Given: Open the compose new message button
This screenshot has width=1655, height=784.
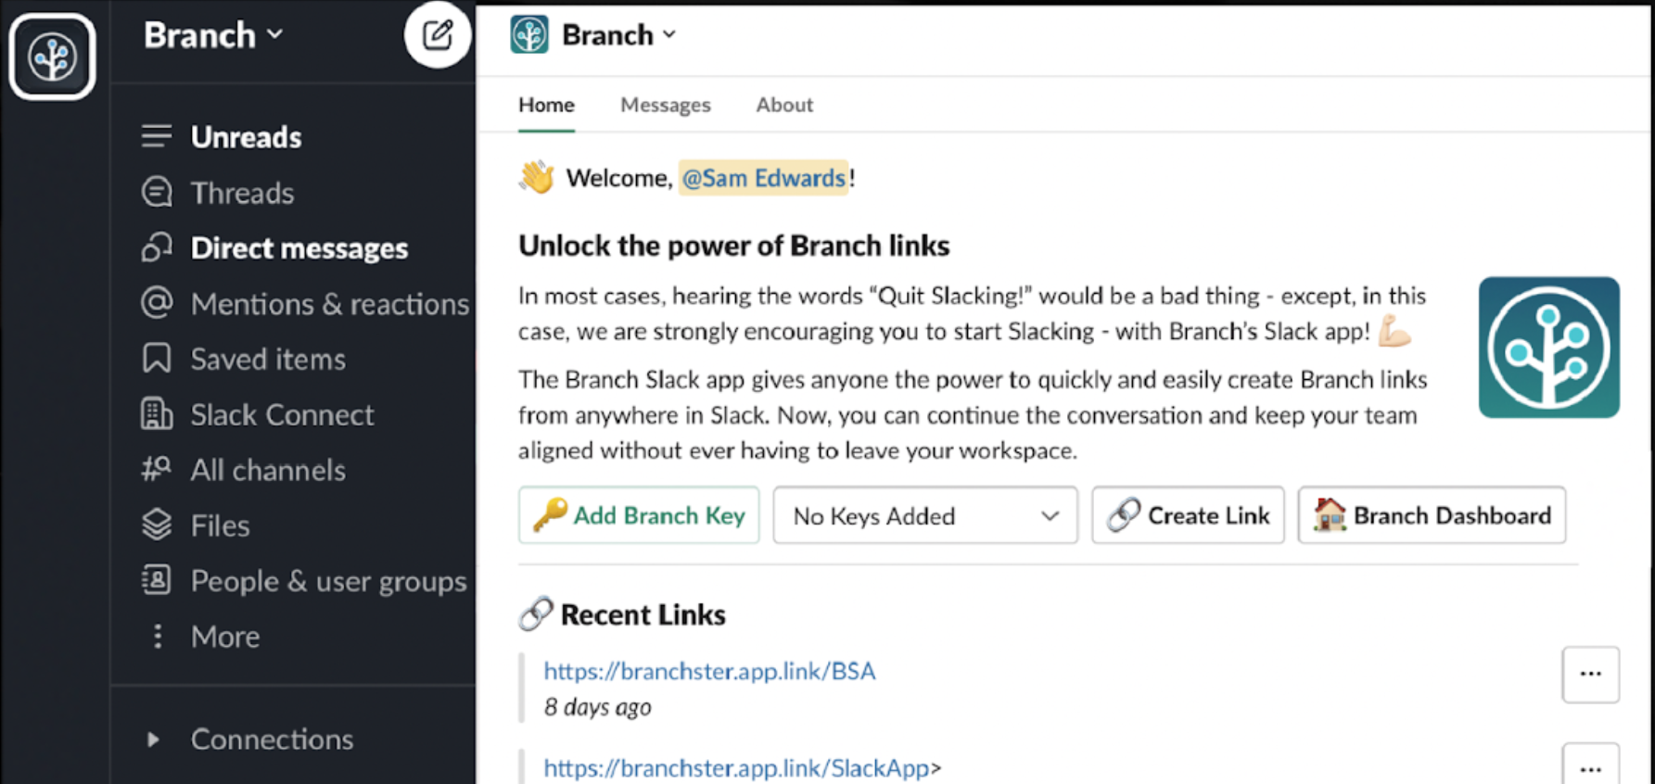Looking at the screenshot, I should (438, 35).
